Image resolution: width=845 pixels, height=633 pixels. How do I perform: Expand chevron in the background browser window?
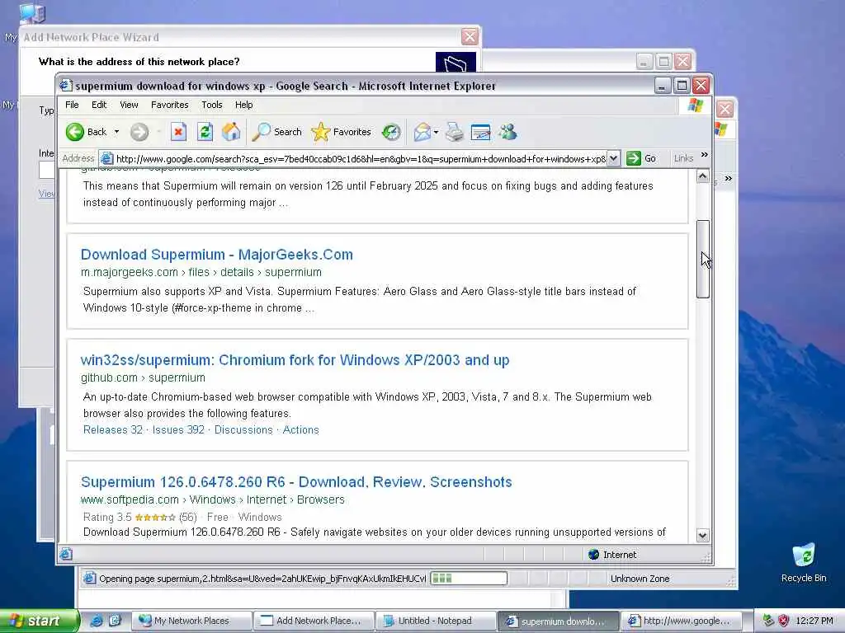pyautogui.click(x=728, y=179)
